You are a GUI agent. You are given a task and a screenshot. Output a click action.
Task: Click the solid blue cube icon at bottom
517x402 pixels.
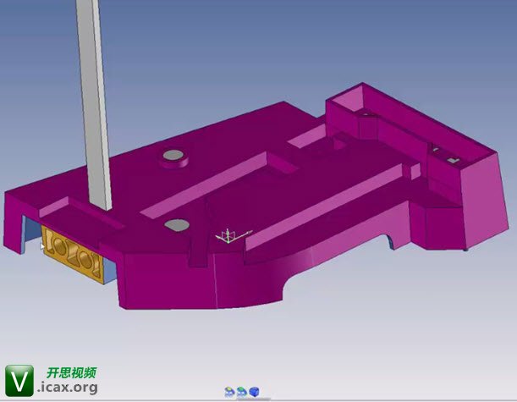pyautogui.click(x=254, y=392)
